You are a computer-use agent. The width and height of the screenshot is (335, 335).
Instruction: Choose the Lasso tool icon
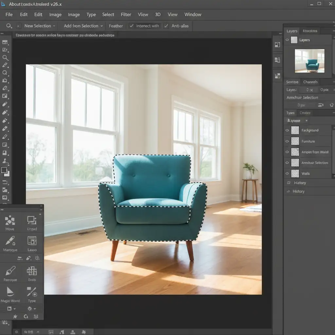[32, 242]
